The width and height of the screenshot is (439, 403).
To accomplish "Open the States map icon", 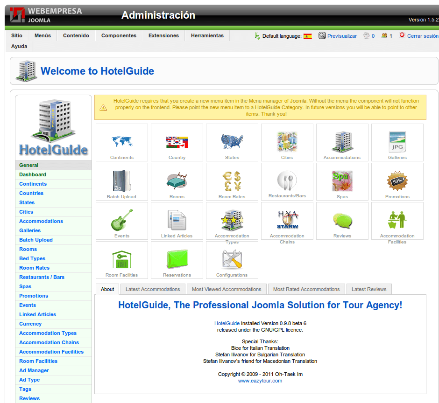I will point(232,141).
